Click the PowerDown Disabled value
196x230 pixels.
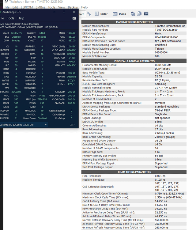click(x=42, y=118)
